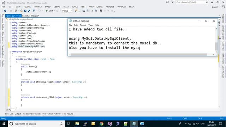Open the TOOLS menu
226x127 pixels.
(75, 7)
